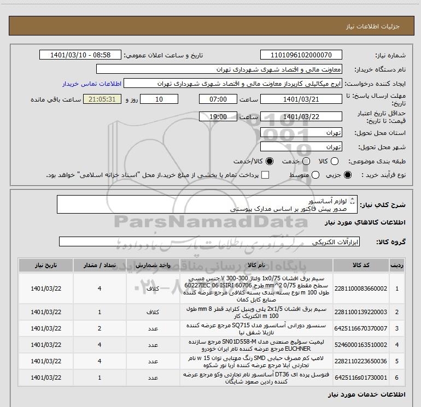The height and width of the screenshot is (407, 421).
Task: Click the response deadline date 1401/03/21
Action: 301,99
